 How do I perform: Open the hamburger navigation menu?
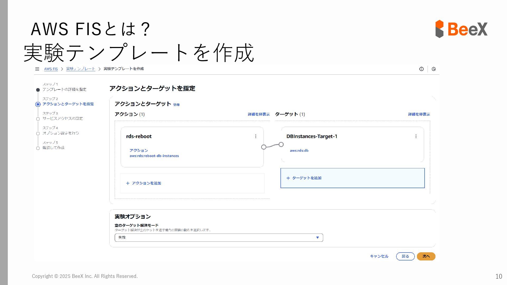37,69
